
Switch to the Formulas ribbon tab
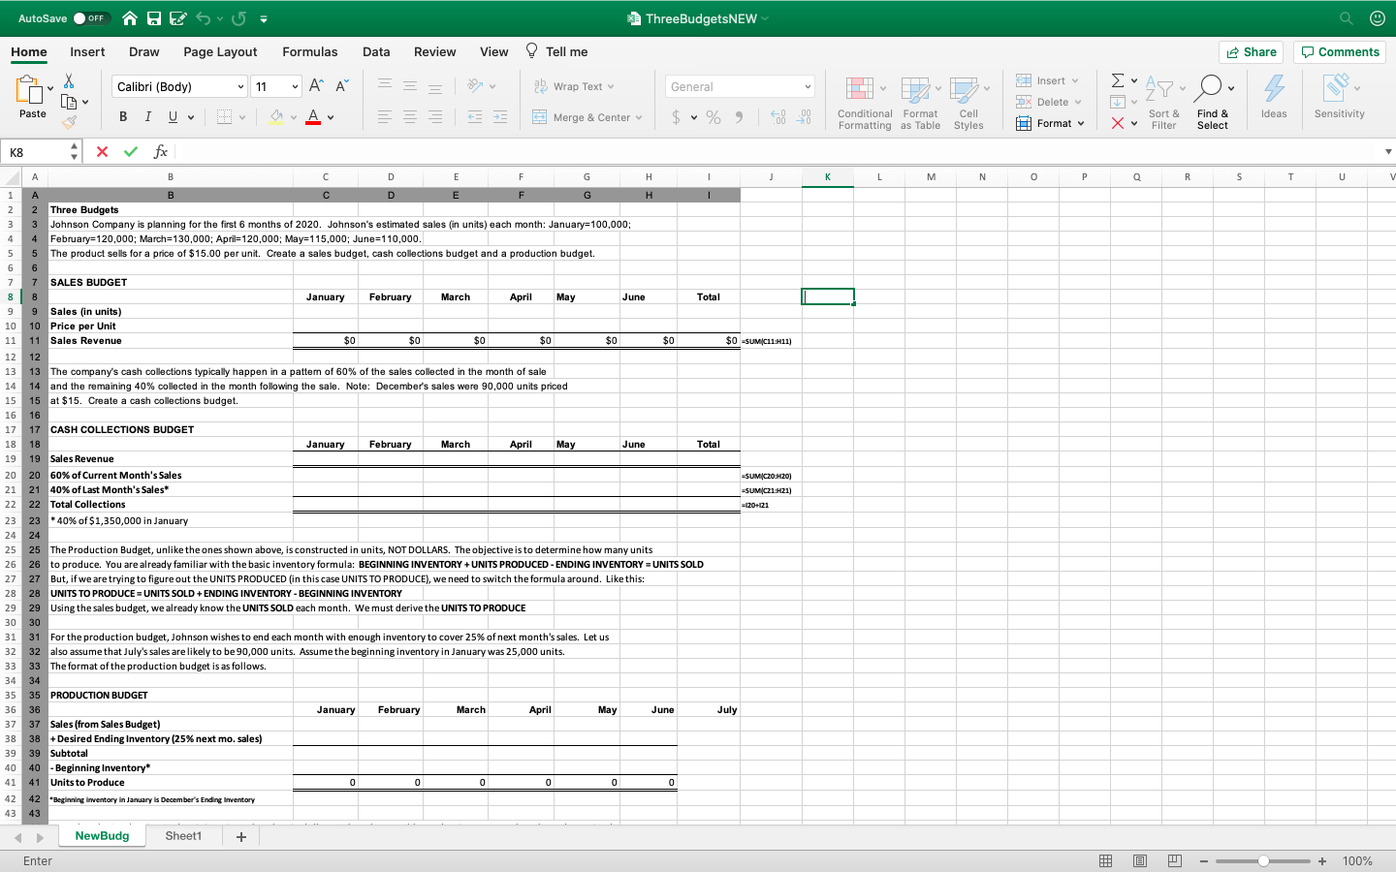tap(310, 51)
